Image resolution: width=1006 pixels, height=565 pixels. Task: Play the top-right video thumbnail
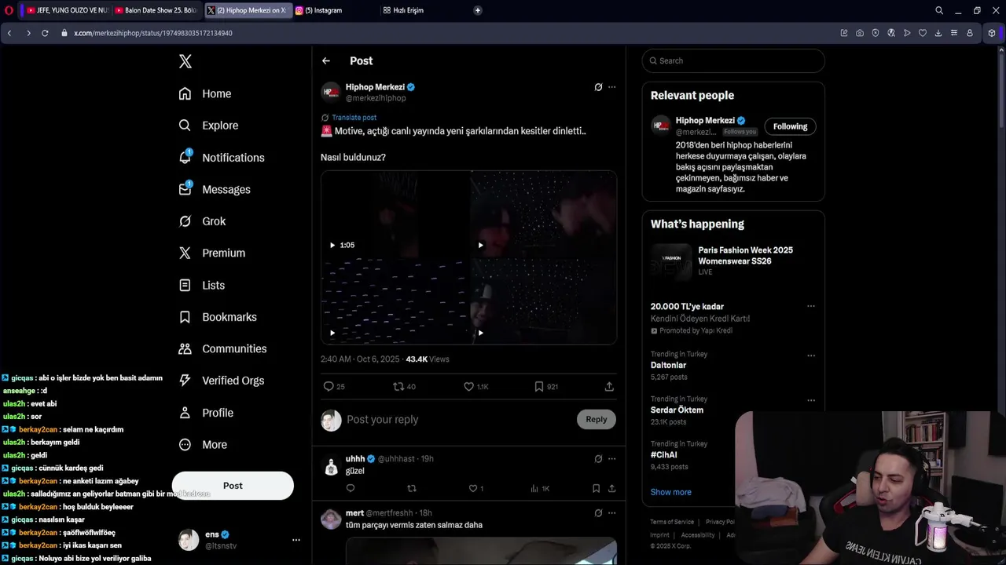pyautogui.click(x=544, y=213)
